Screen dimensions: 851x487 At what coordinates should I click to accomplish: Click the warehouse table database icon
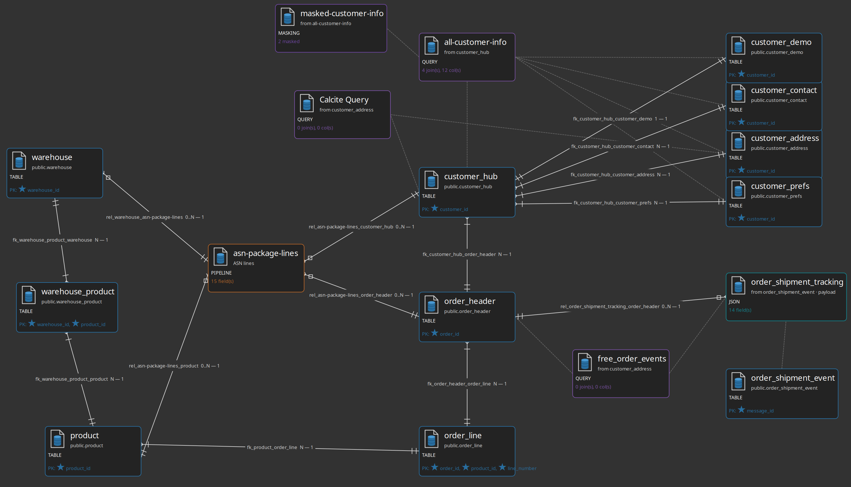click(19, 161)
